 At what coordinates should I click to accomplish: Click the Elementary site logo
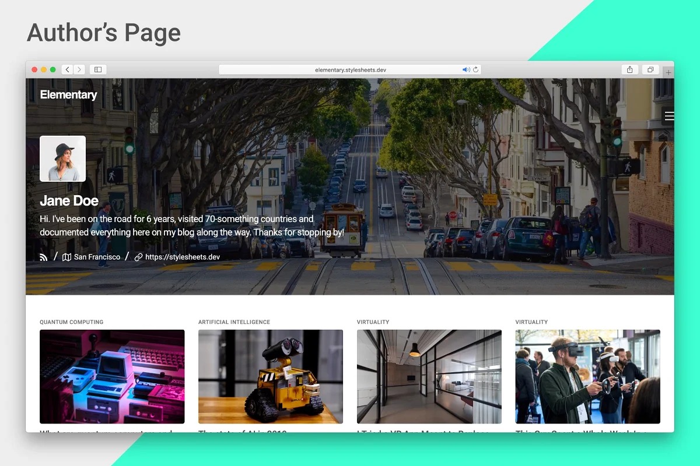(68, 95)
